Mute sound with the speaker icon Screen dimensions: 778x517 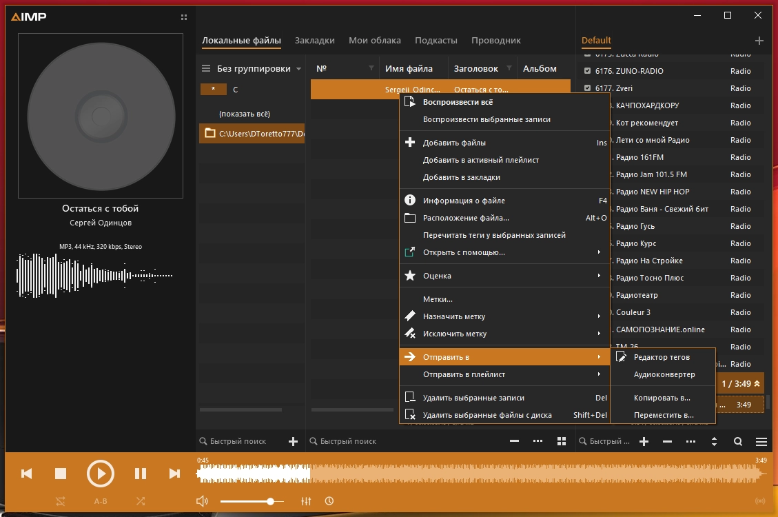pos(202,501)
